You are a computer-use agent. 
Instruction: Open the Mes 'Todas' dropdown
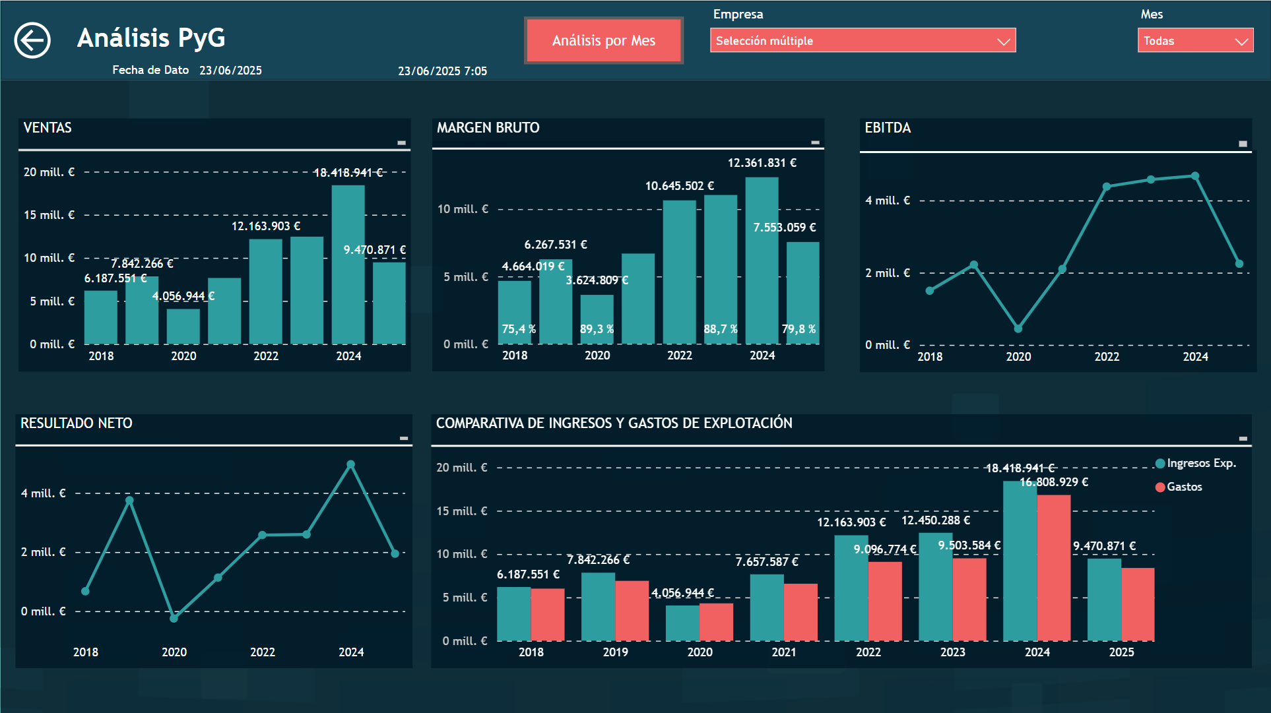[1195, 40]
